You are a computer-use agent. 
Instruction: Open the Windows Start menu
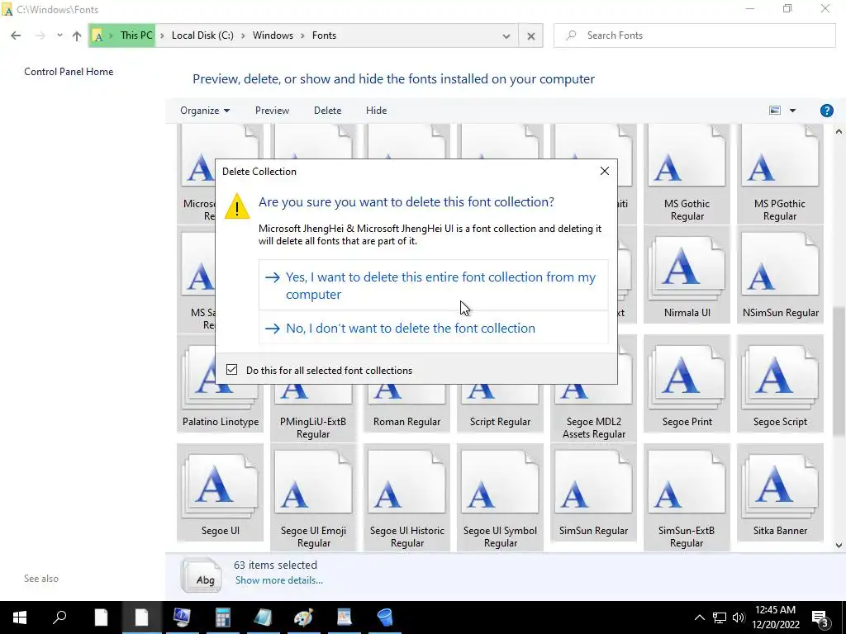click(x=20, y=617)
